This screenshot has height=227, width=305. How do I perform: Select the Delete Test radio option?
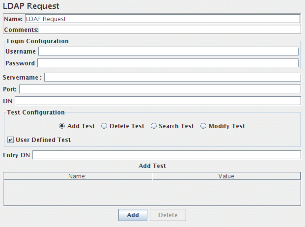point(104,126)
